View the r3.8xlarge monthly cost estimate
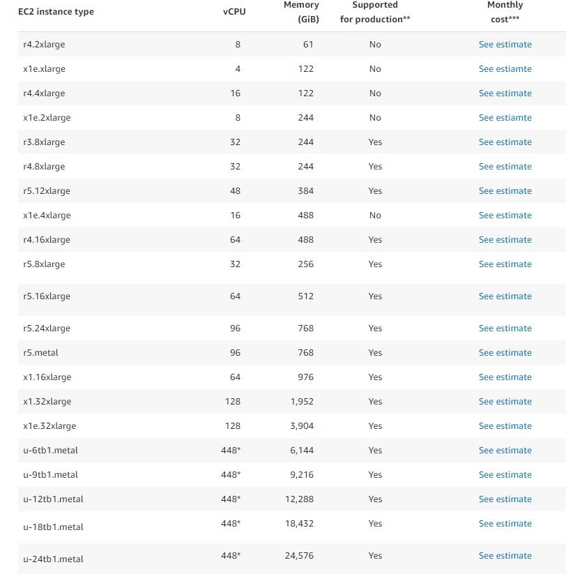This screenshot has height=574, width=566. [x=505, y=142]
